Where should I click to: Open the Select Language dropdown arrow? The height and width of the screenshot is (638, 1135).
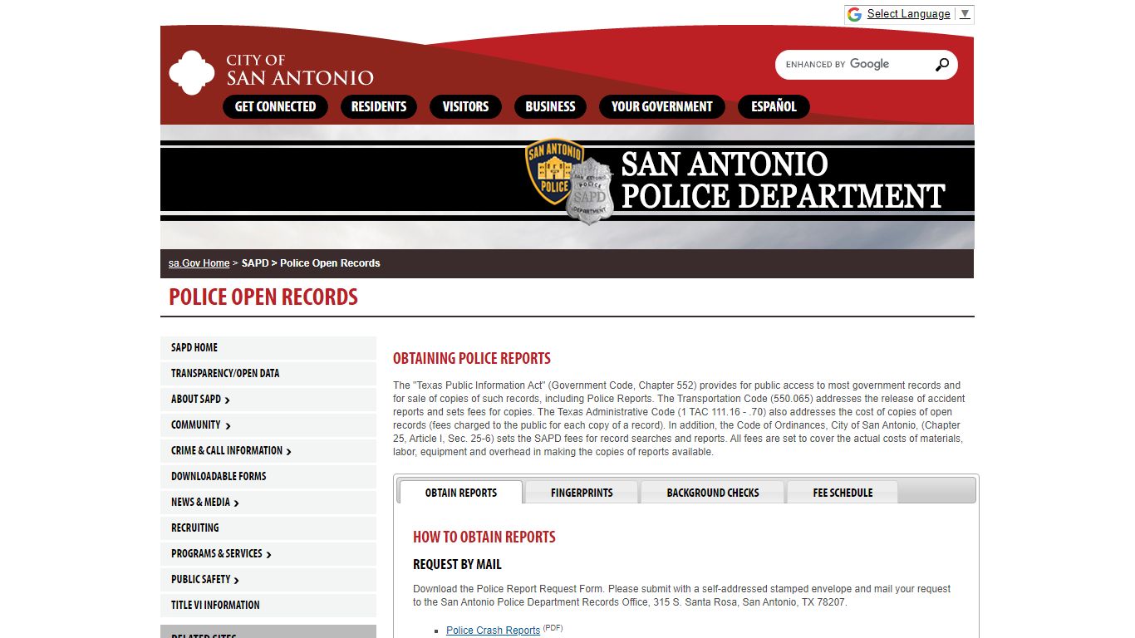coord(964,13)
